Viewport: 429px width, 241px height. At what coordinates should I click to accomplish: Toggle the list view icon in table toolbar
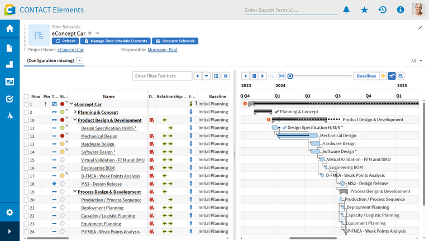(216, 76)
